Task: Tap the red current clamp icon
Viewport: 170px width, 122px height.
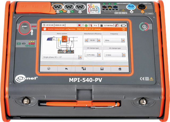Action: click(91, 25)
